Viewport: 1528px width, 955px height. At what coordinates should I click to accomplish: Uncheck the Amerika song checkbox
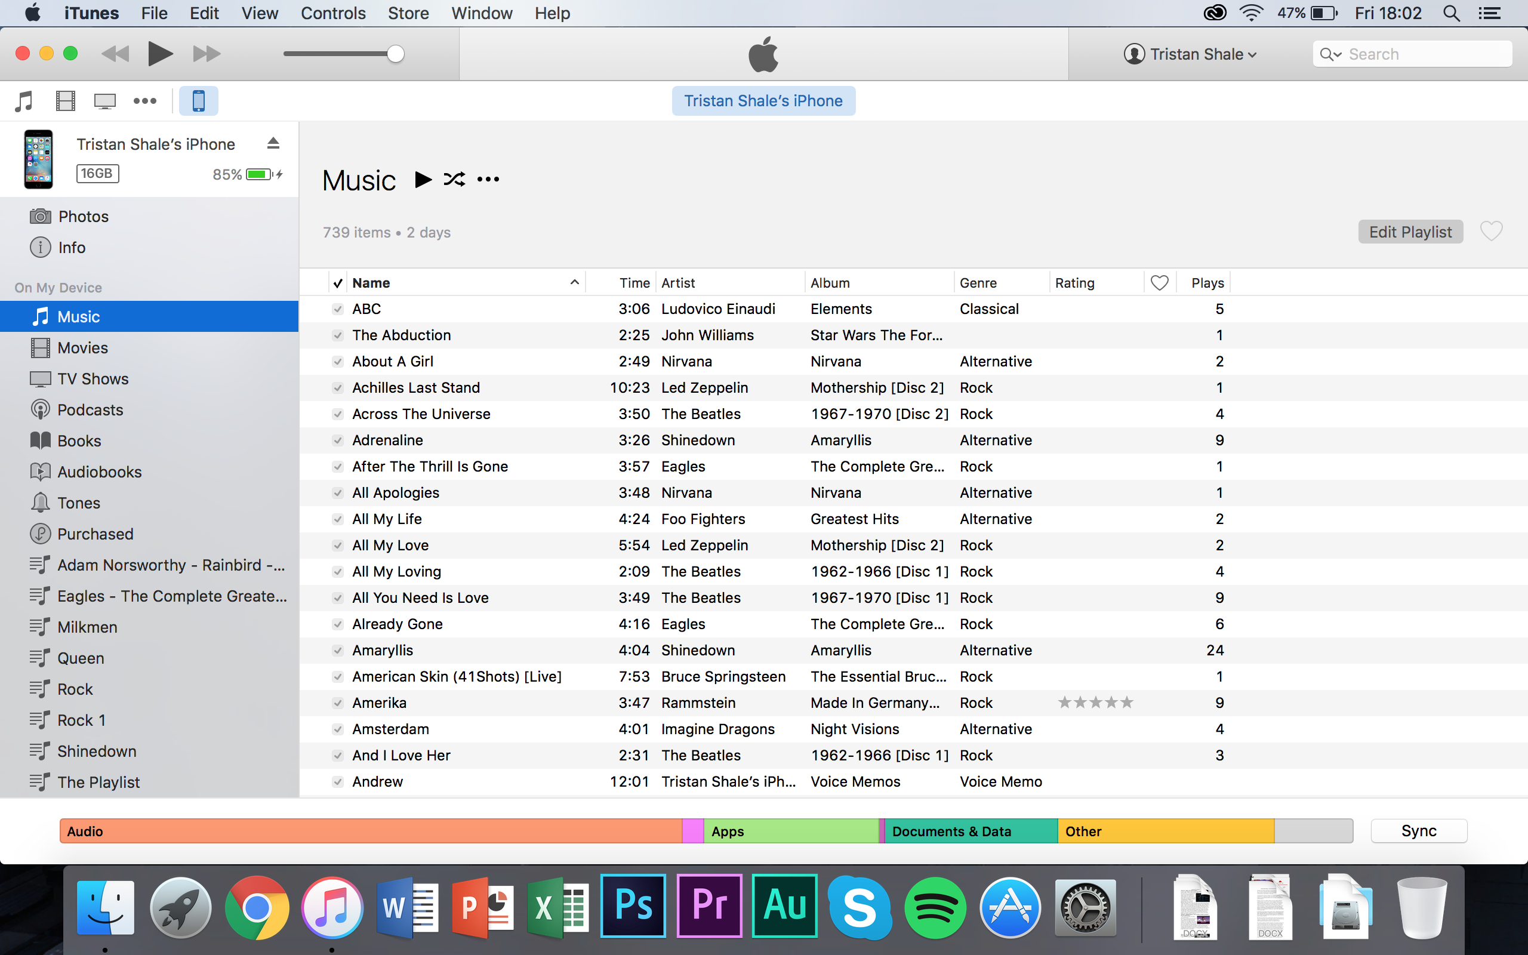[338, 703]
